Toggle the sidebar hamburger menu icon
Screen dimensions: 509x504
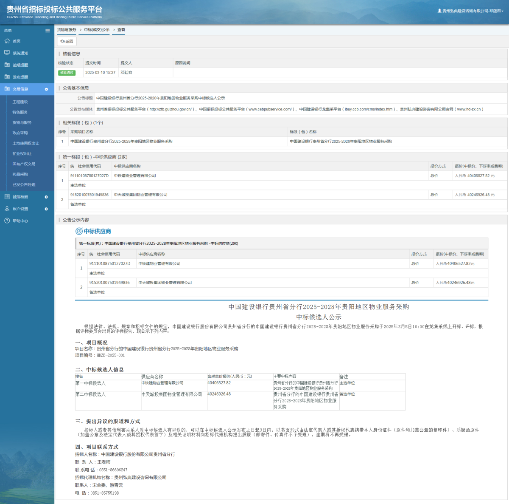pyautogui.click(x=48, y=31)
